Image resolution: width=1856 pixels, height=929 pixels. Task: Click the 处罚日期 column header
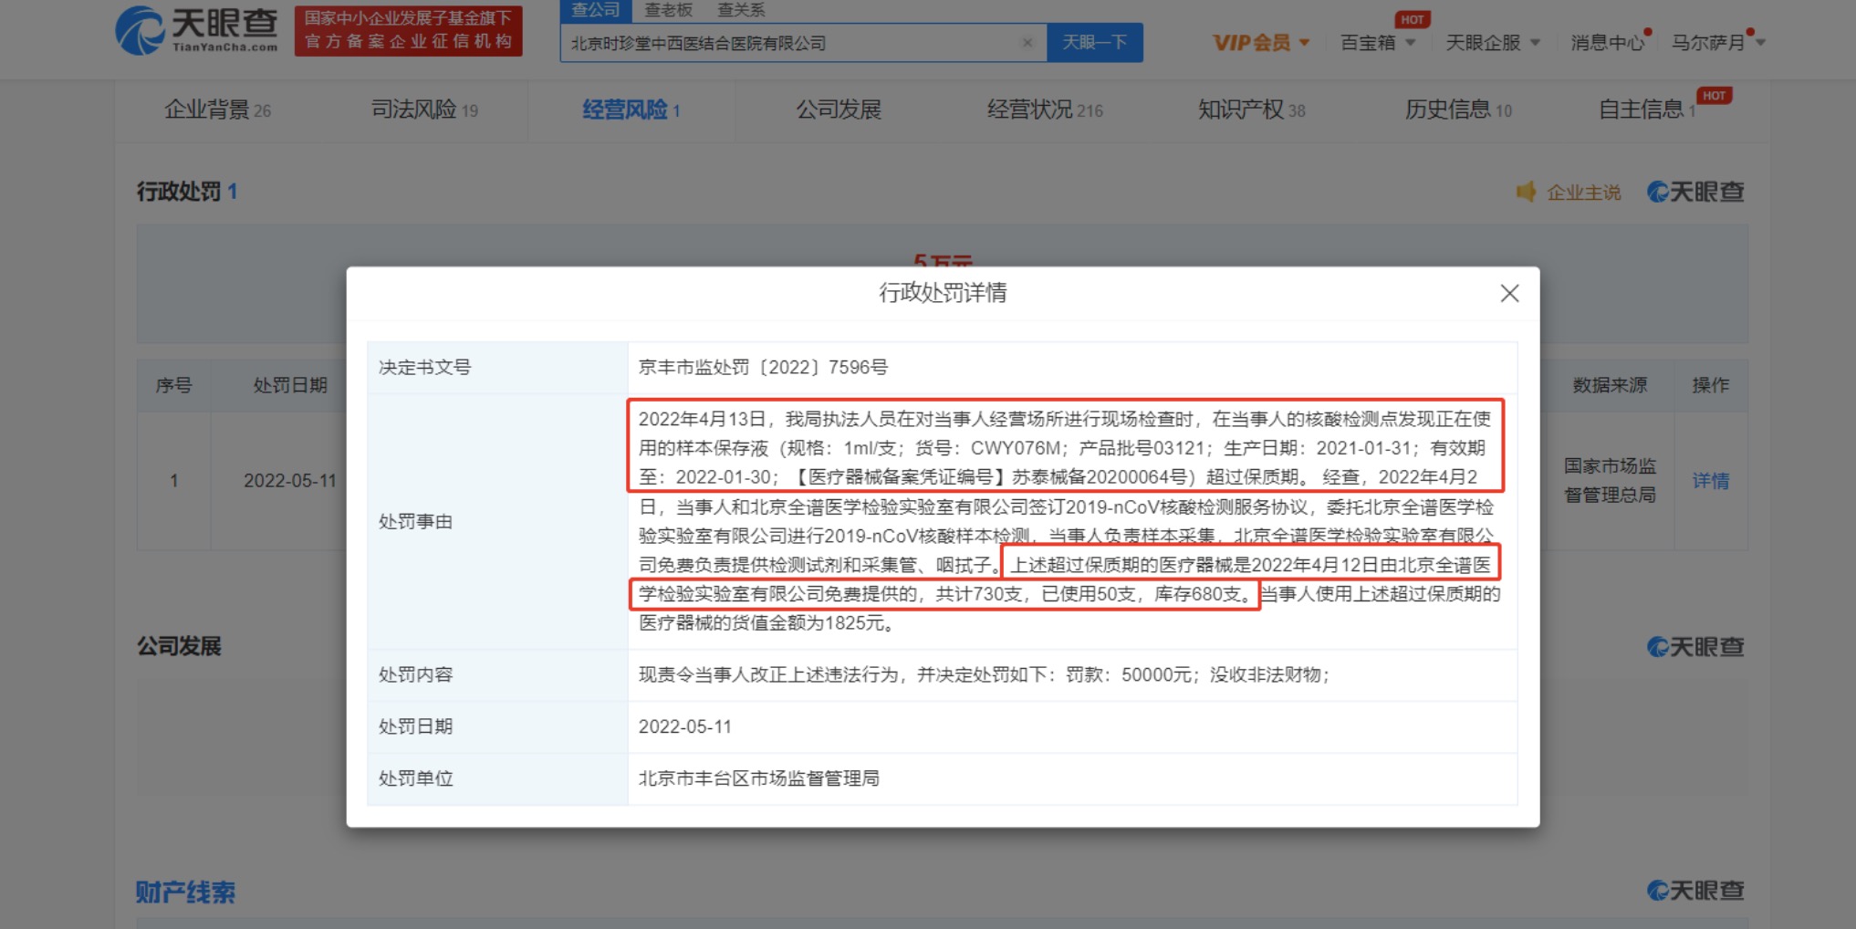290,385
